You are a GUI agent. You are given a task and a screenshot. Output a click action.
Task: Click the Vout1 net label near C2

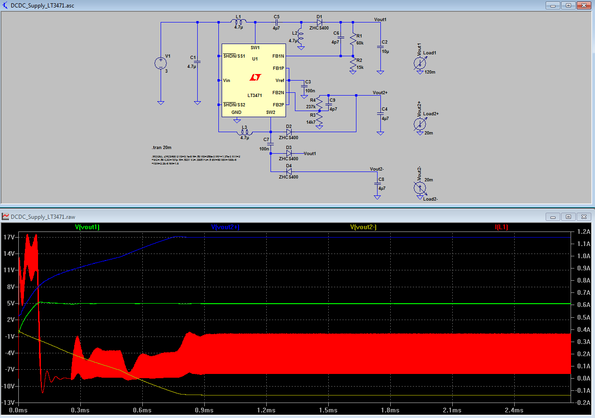[x=380, y=19]
